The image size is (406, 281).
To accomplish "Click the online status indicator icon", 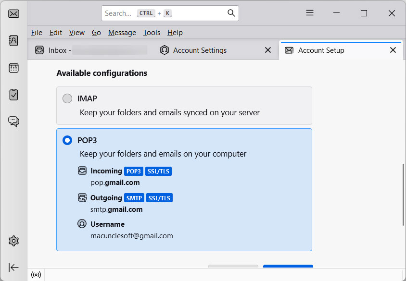I will [x=36, y=275].
